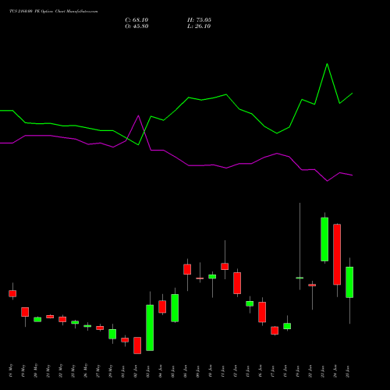Click the 19 May date label
The width and height of the screenshot is (390, 390).
click(x=23, y=371)
